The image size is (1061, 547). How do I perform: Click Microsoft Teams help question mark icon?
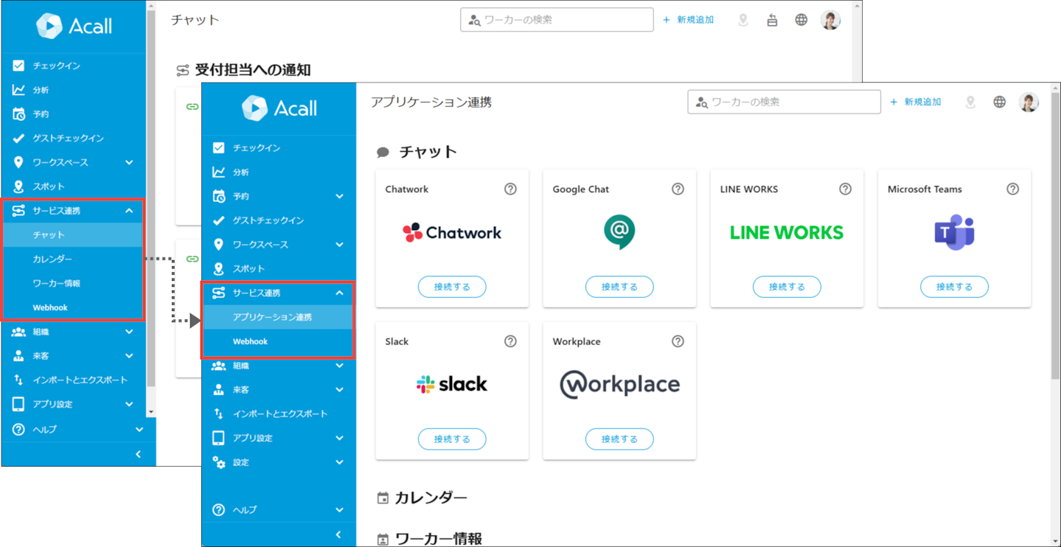[x=1012, y=189]
